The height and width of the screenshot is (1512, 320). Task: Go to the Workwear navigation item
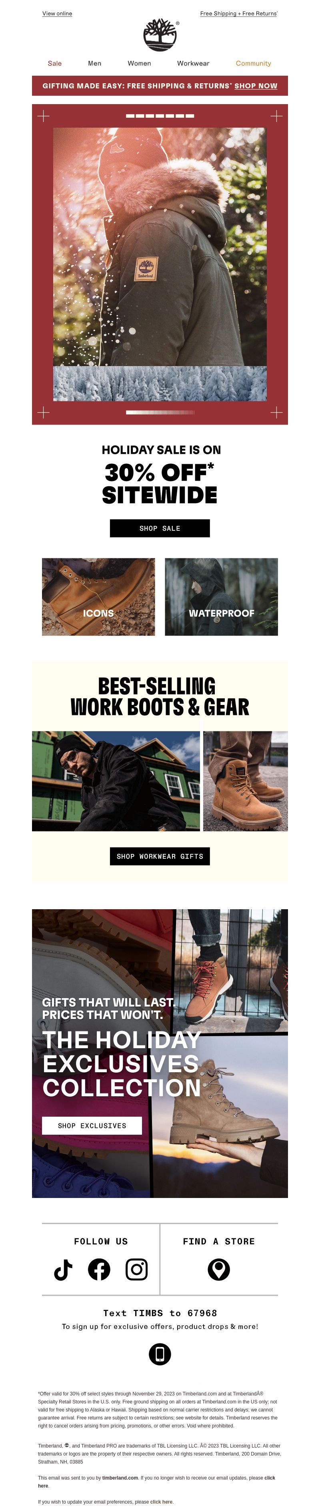pyautogui.click(x=194, y=63)
